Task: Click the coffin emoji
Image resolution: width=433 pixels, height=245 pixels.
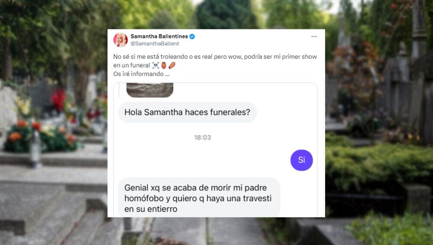Action: click(x=172, y=65)
